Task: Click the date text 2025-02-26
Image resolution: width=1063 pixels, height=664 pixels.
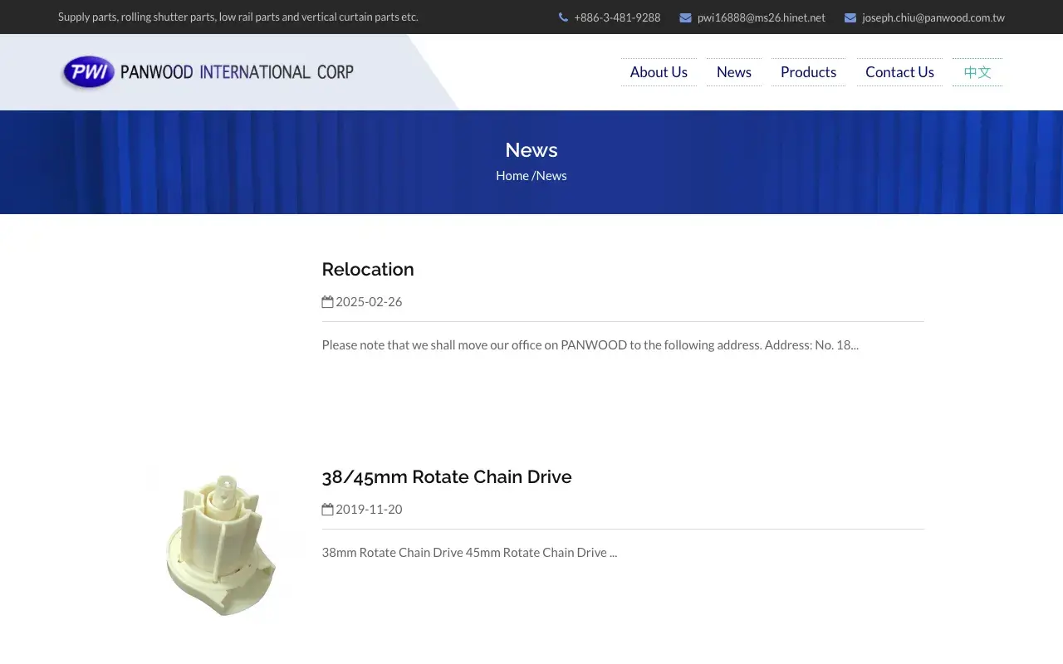Action: [x=369, y=301]
